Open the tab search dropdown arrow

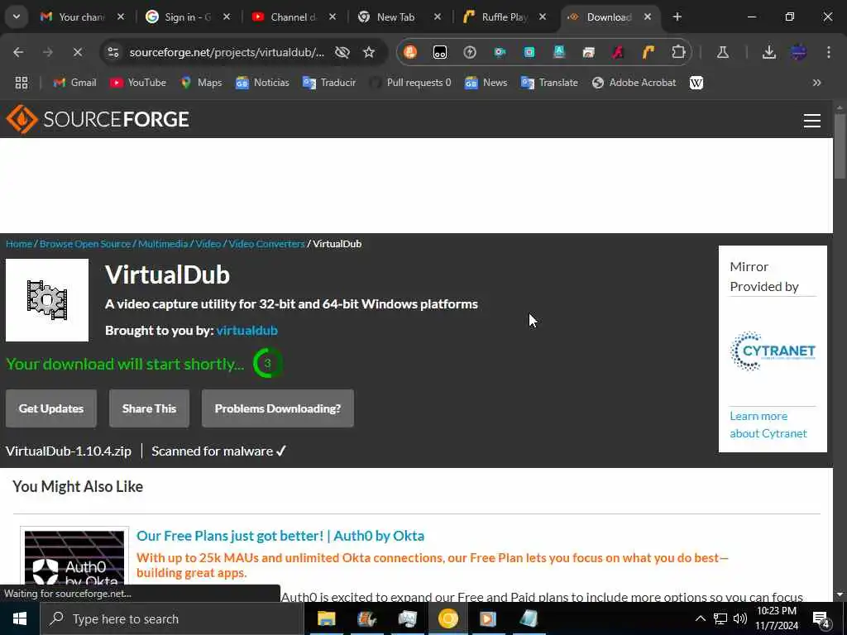coord(17,17)
